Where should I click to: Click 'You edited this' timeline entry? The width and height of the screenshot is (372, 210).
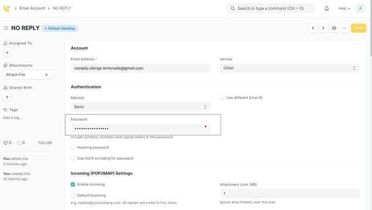(16, 161)
